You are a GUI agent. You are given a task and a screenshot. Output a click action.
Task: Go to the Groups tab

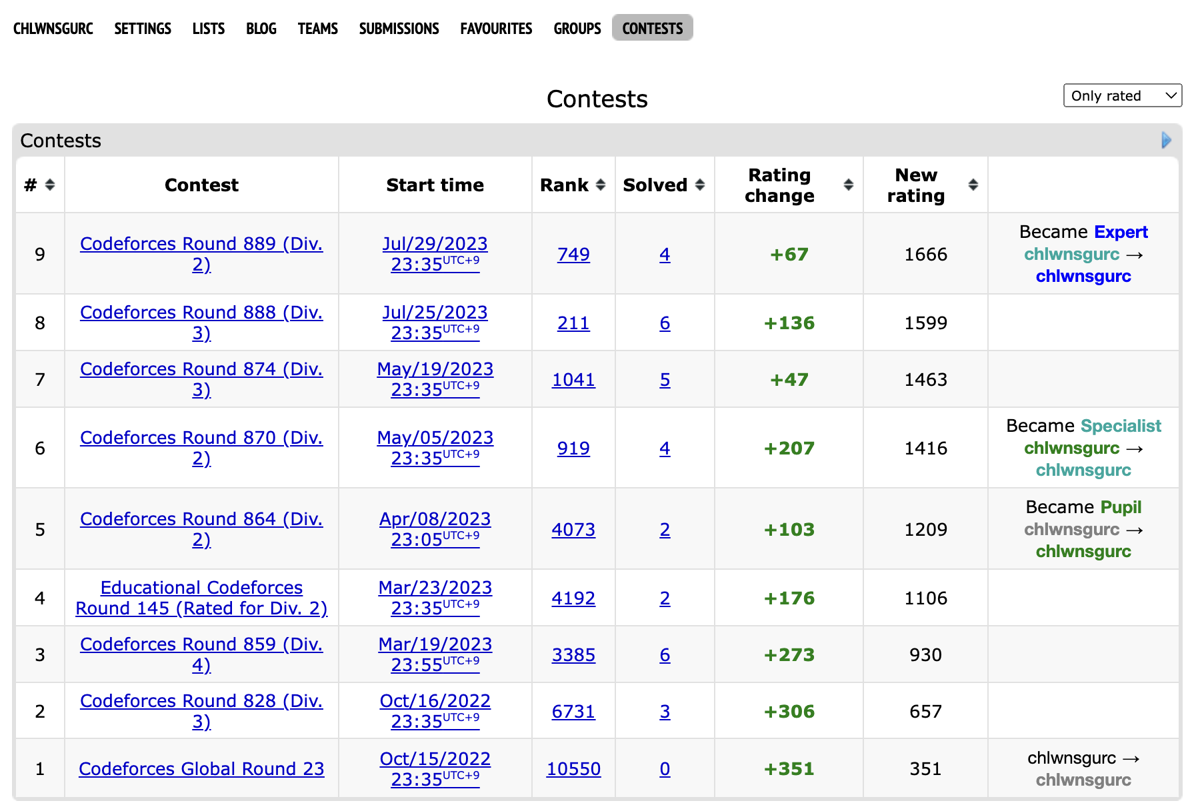coord(577,28)
